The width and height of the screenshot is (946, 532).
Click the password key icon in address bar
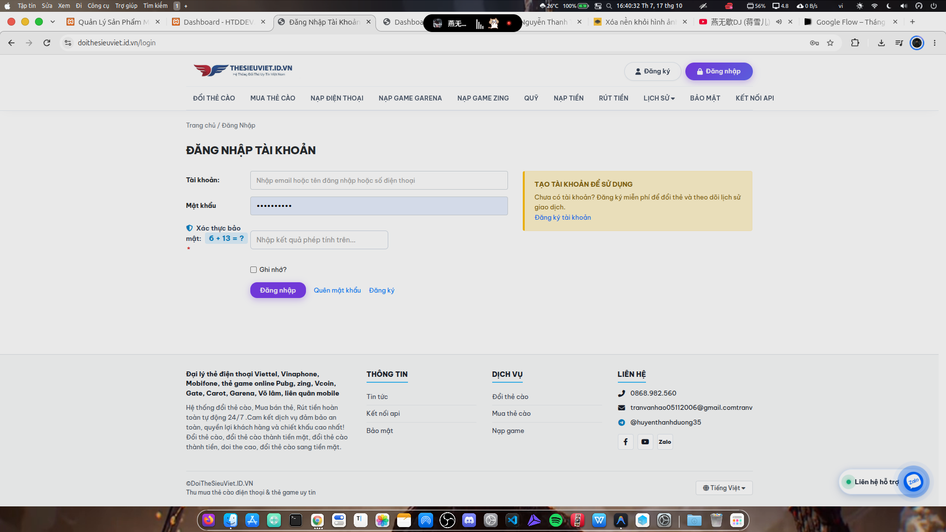tap(814, 43)
